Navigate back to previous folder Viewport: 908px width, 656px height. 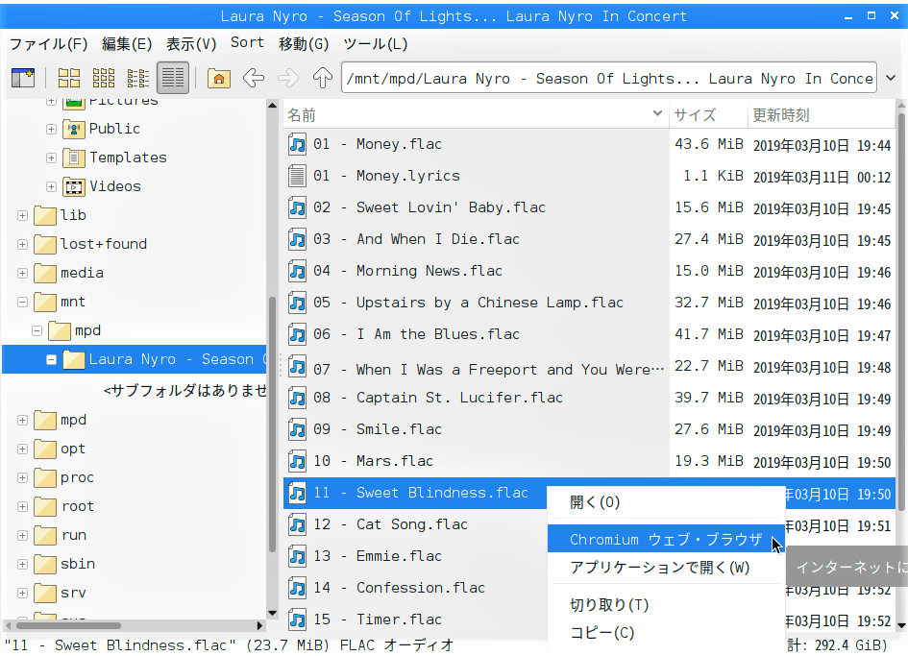[254, 78]
